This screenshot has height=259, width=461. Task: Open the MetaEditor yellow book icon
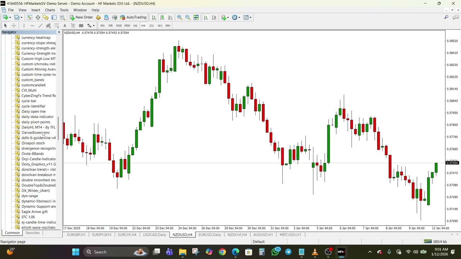[98, 17]
